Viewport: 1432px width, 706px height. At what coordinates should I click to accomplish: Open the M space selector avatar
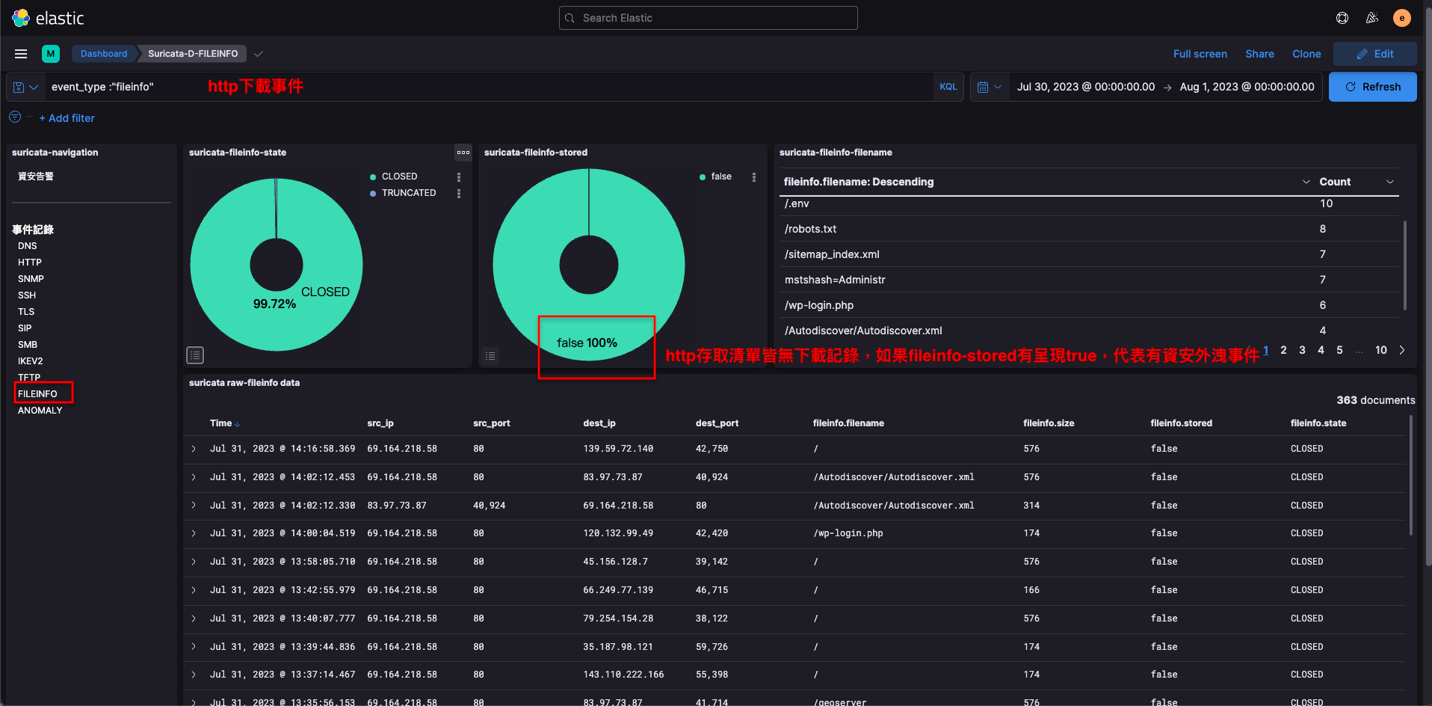[51, 54]
